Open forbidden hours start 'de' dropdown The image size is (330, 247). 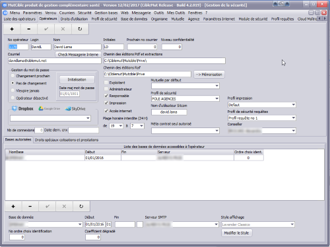121,126
